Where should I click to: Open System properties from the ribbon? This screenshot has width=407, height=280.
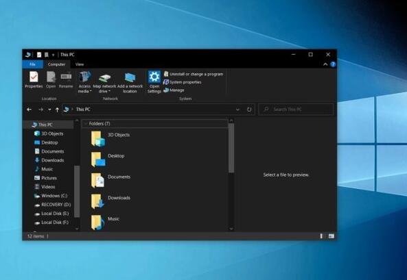click(x=183, y=82)
